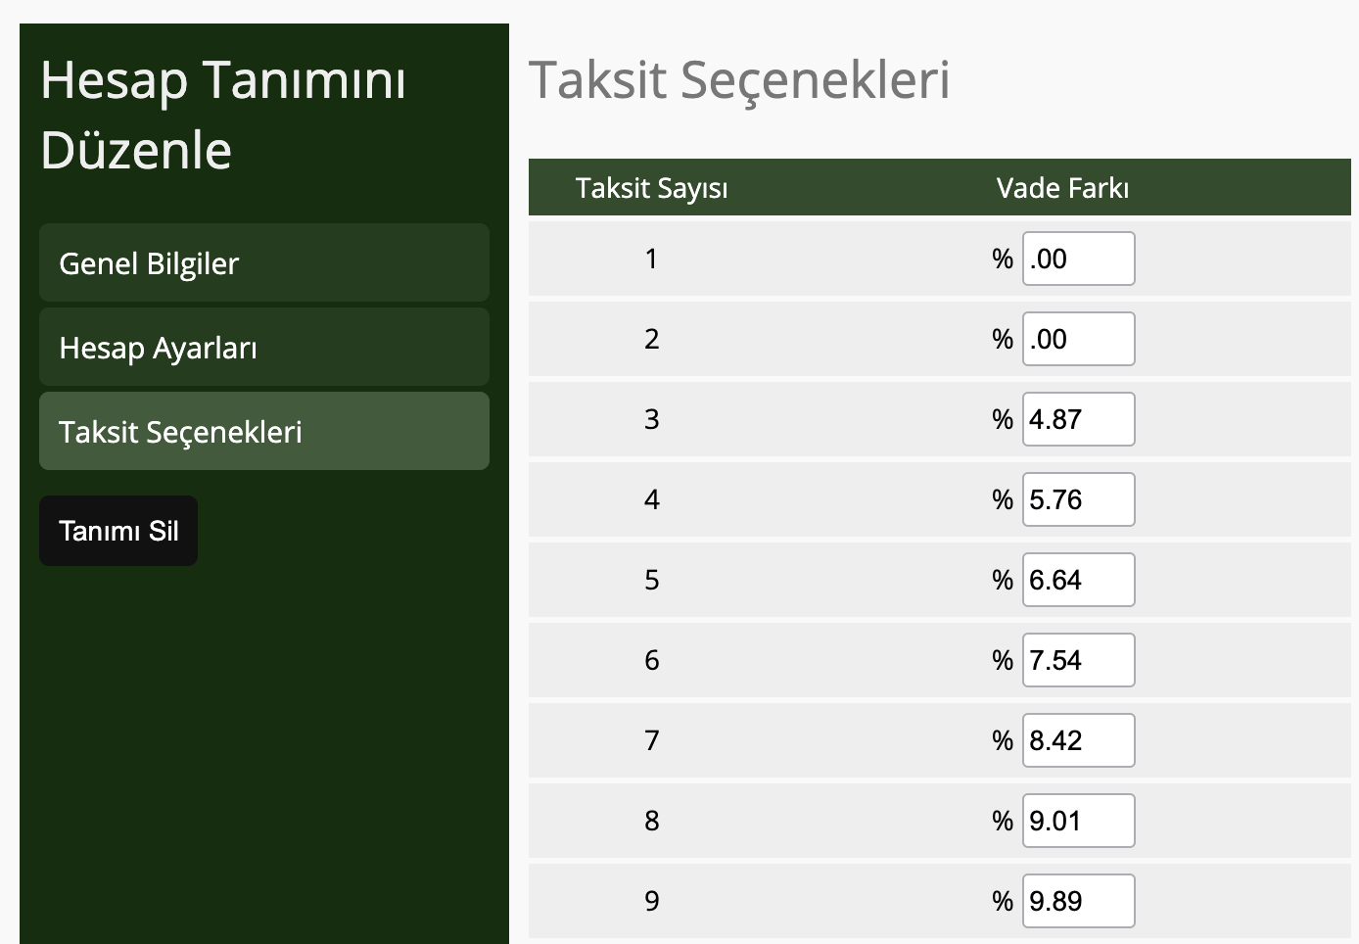Switch to Hesap Ayarları section
Viewport: 1359px width, 944px height.
coord(263,348)
